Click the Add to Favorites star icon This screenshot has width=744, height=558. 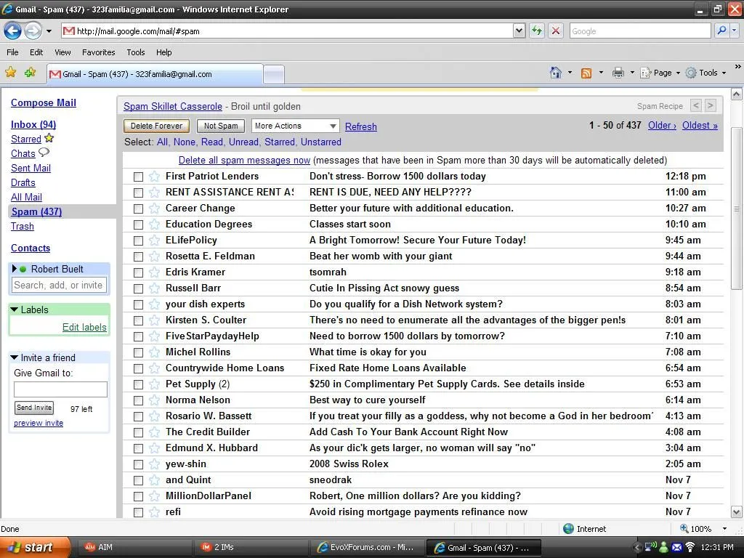click(30, 73)
